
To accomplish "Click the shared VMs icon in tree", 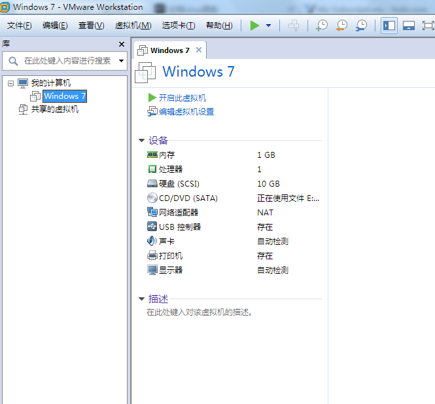I will [x=23, y=109].
